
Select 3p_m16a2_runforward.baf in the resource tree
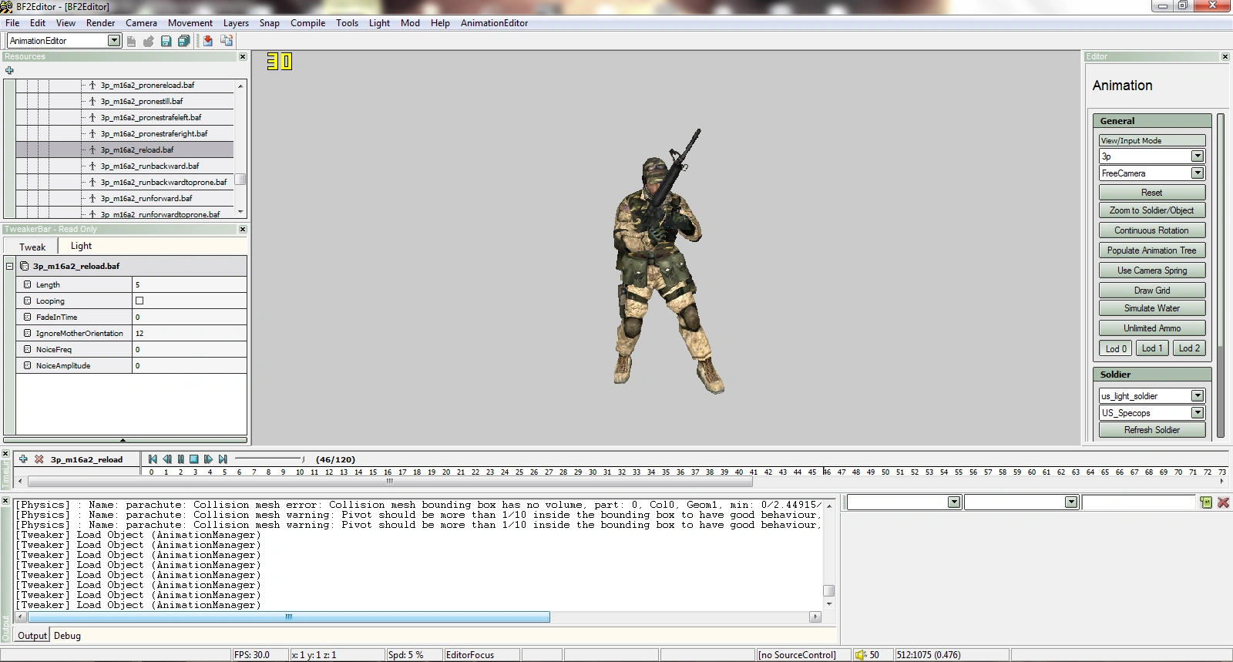tap(146, 199)
